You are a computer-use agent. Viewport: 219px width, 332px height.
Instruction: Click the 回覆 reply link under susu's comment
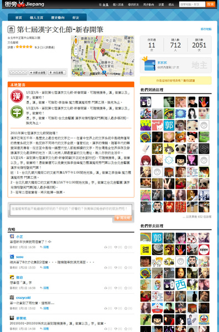click(46, 268)
